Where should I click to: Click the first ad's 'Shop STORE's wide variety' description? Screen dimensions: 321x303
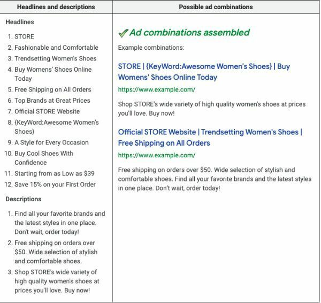212,109
